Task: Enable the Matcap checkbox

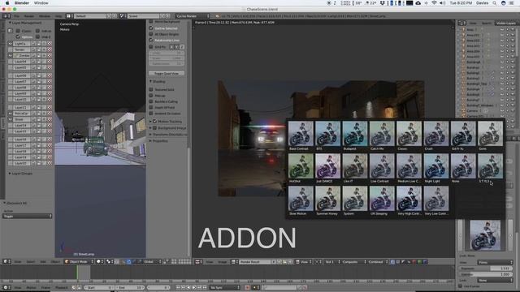Action: coord(151,96)
